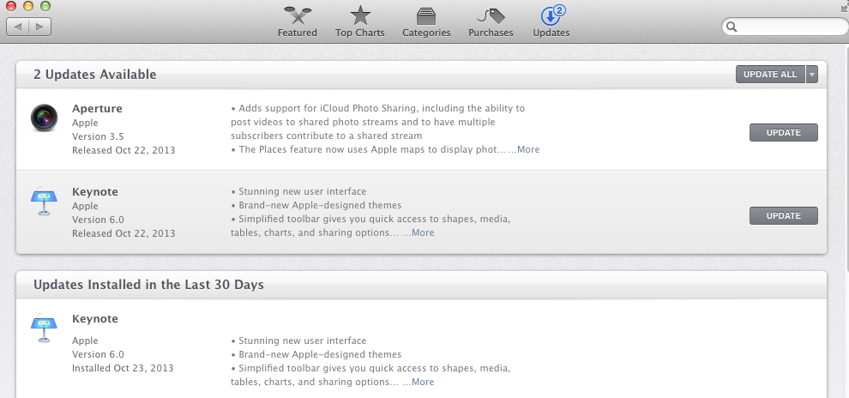
Task: Open the Updates download icon
Action: tap(551, 15)
